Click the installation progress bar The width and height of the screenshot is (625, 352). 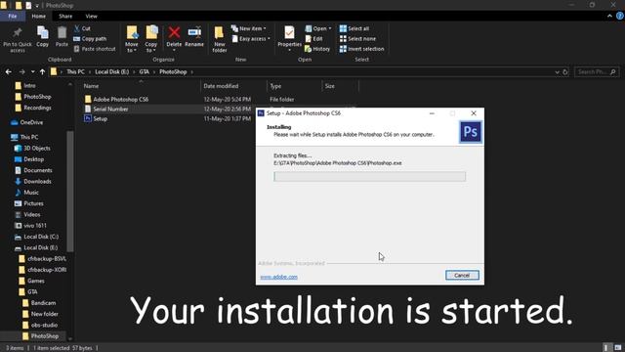369,176
